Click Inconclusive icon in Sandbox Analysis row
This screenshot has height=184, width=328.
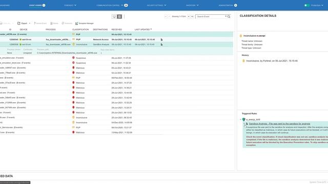(x=74, y=44)
